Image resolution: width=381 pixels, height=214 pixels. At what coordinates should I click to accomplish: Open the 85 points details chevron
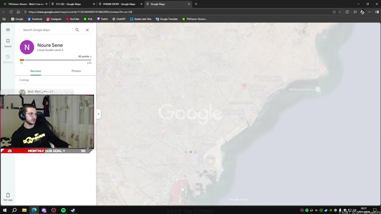coord(91,56)
